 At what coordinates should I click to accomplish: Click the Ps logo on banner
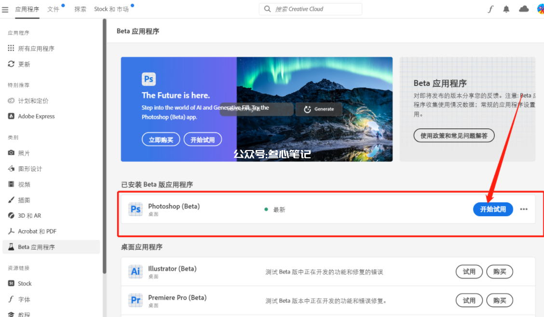[149, 79]
